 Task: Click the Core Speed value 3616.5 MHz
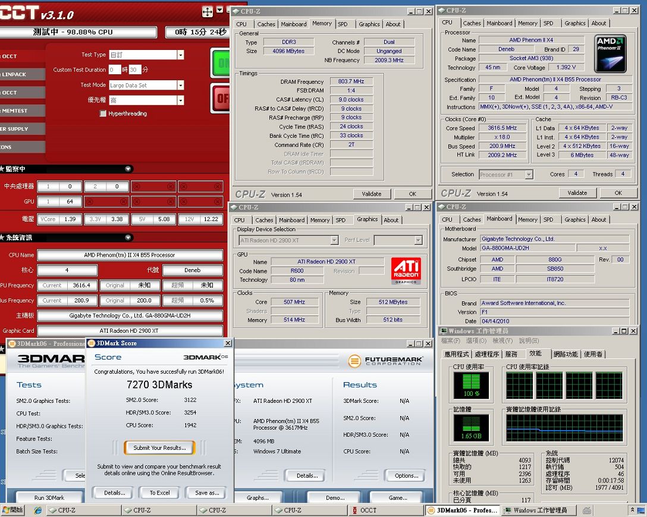tap(502, 128)
